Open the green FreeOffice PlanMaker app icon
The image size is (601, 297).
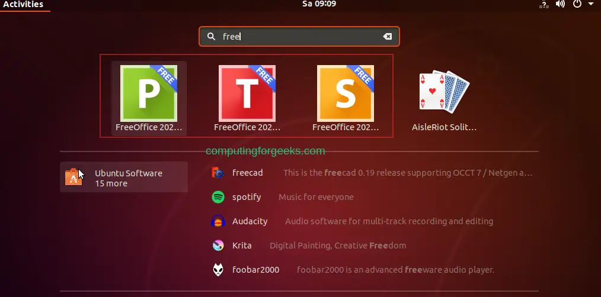click(x=149, y=93)
